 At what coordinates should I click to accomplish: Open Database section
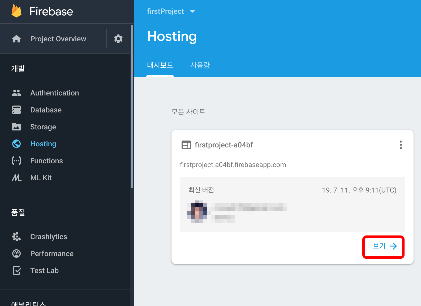pos(46,110)
